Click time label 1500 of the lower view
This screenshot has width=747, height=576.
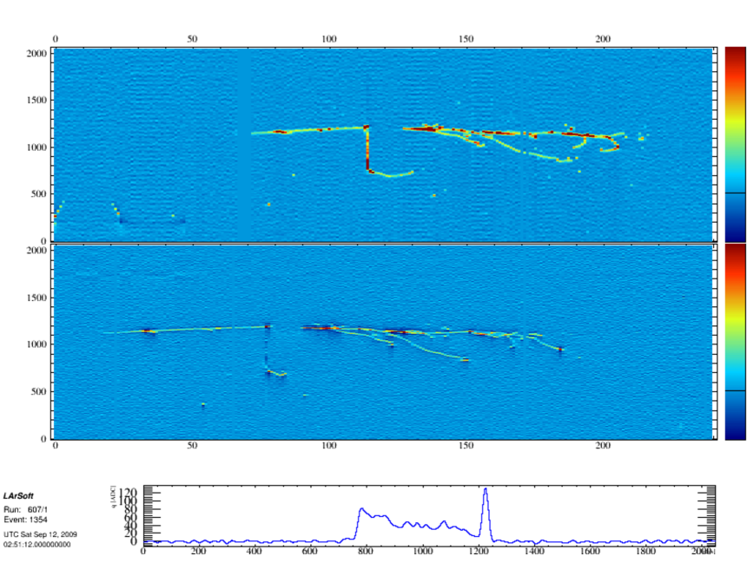tap(36, 298)
